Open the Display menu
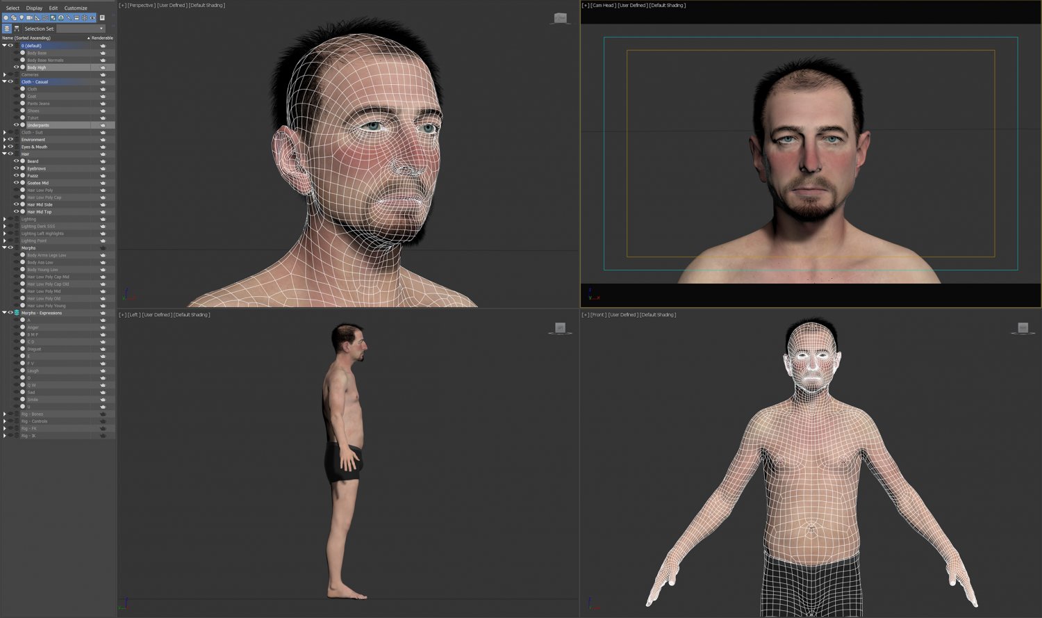Image resolution: width=1042 pixels, height=618 pixels. click(33, 8)
